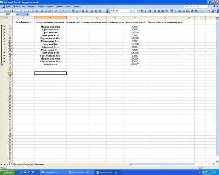Switch to the Полисы sheet tab
Image resolution: width=219 pixels, height=175 pixels.
(x=17, y=165)
